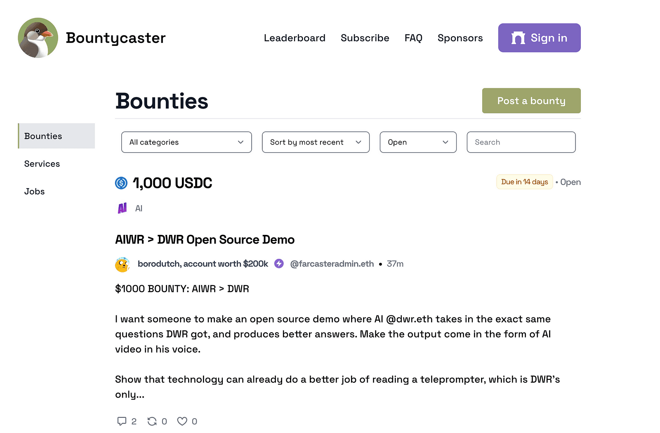Viewport: 660px width, 433px height.
Task: Click the recast arrows icon
Action: [x=152, y=421]
